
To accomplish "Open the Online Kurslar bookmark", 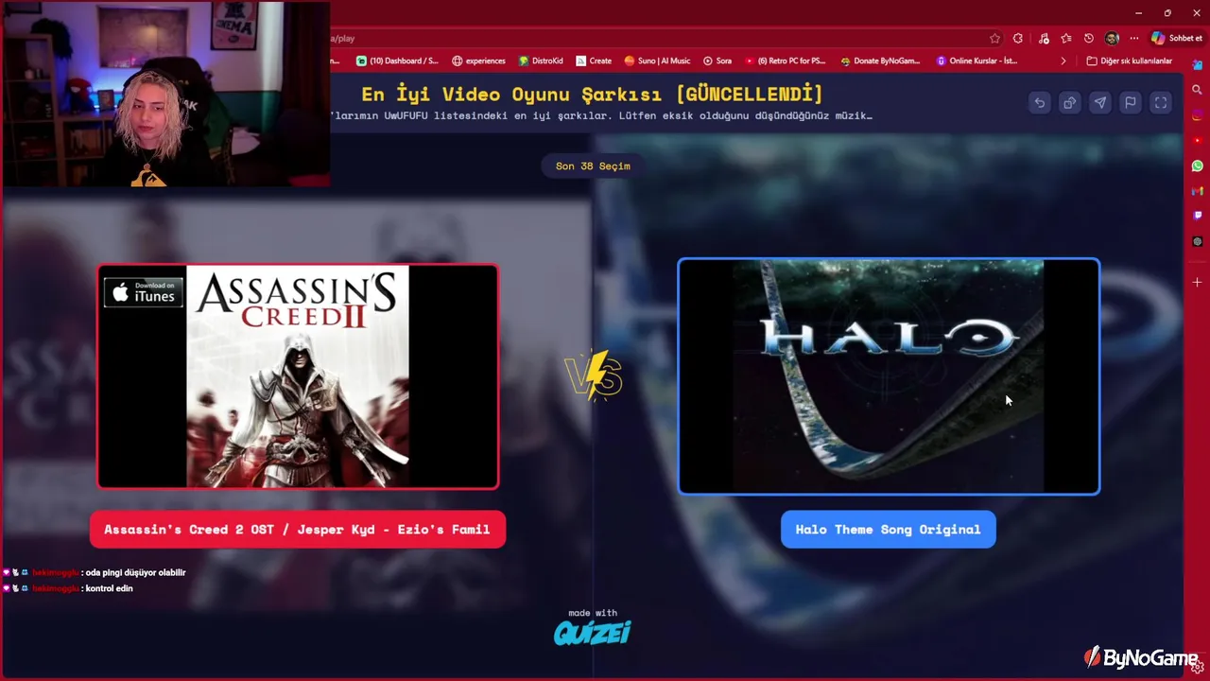I will click(x=977, y=61).
